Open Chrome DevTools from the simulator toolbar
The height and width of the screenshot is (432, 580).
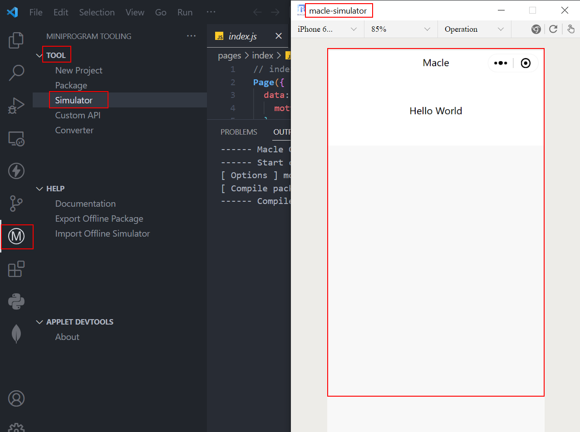[536, 29]
